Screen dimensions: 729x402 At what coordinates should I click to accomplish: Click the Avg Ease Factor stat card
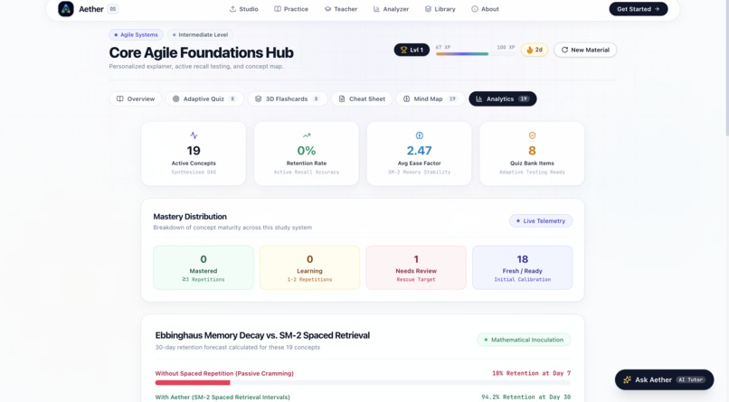(420, 154)
